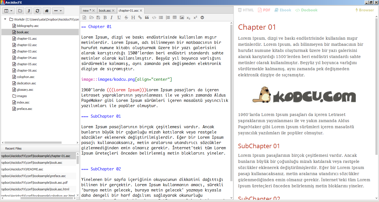Insert a bulleted list

(161, 17)
